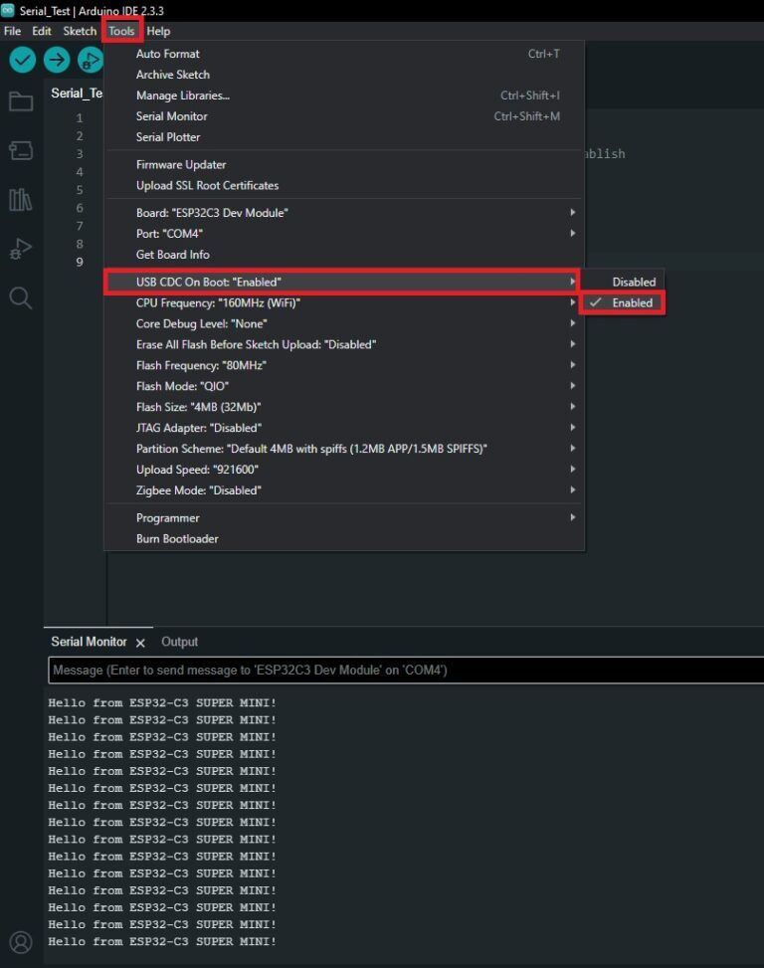
Task: Switch to the Output tab
Action: [x=178, y=642]
